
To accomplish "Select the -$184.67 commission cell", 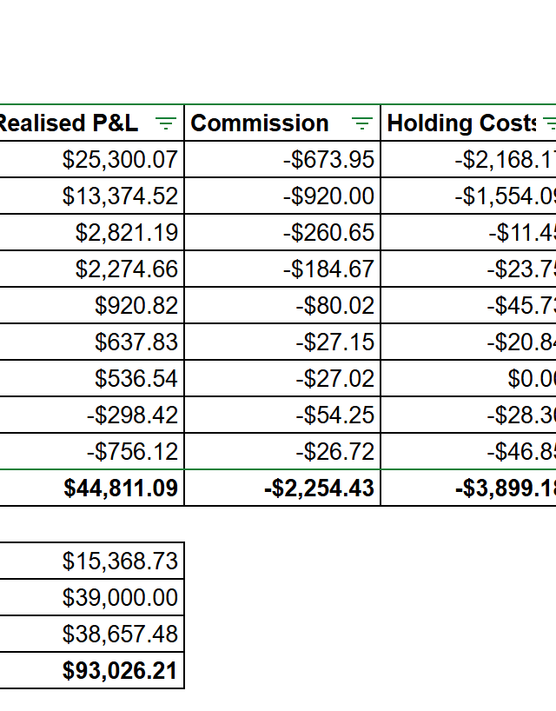I will [282, 269].
